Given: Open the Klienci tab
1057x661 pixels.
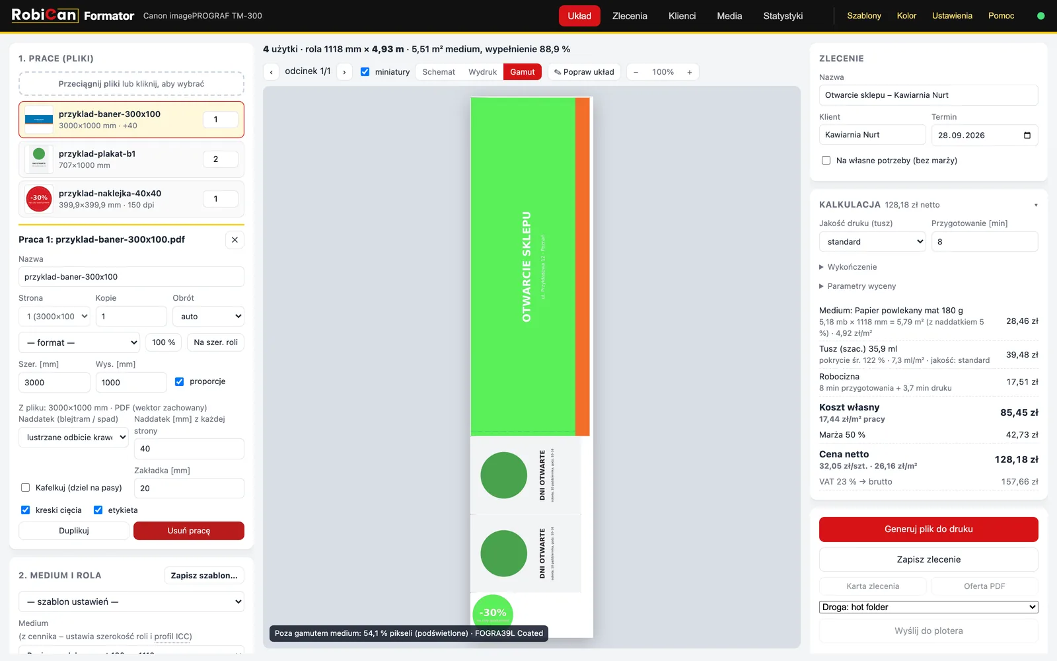Looking at the screenshot, I should (x=682, y=16).
